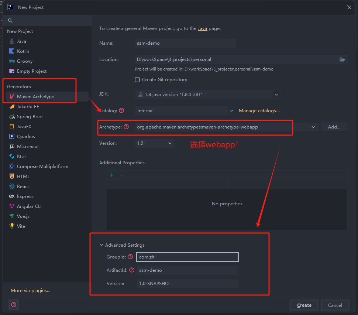Open the Archetype dropdown arrow
358x315 pixels.
pyautogui.click(x=313, y=127)
